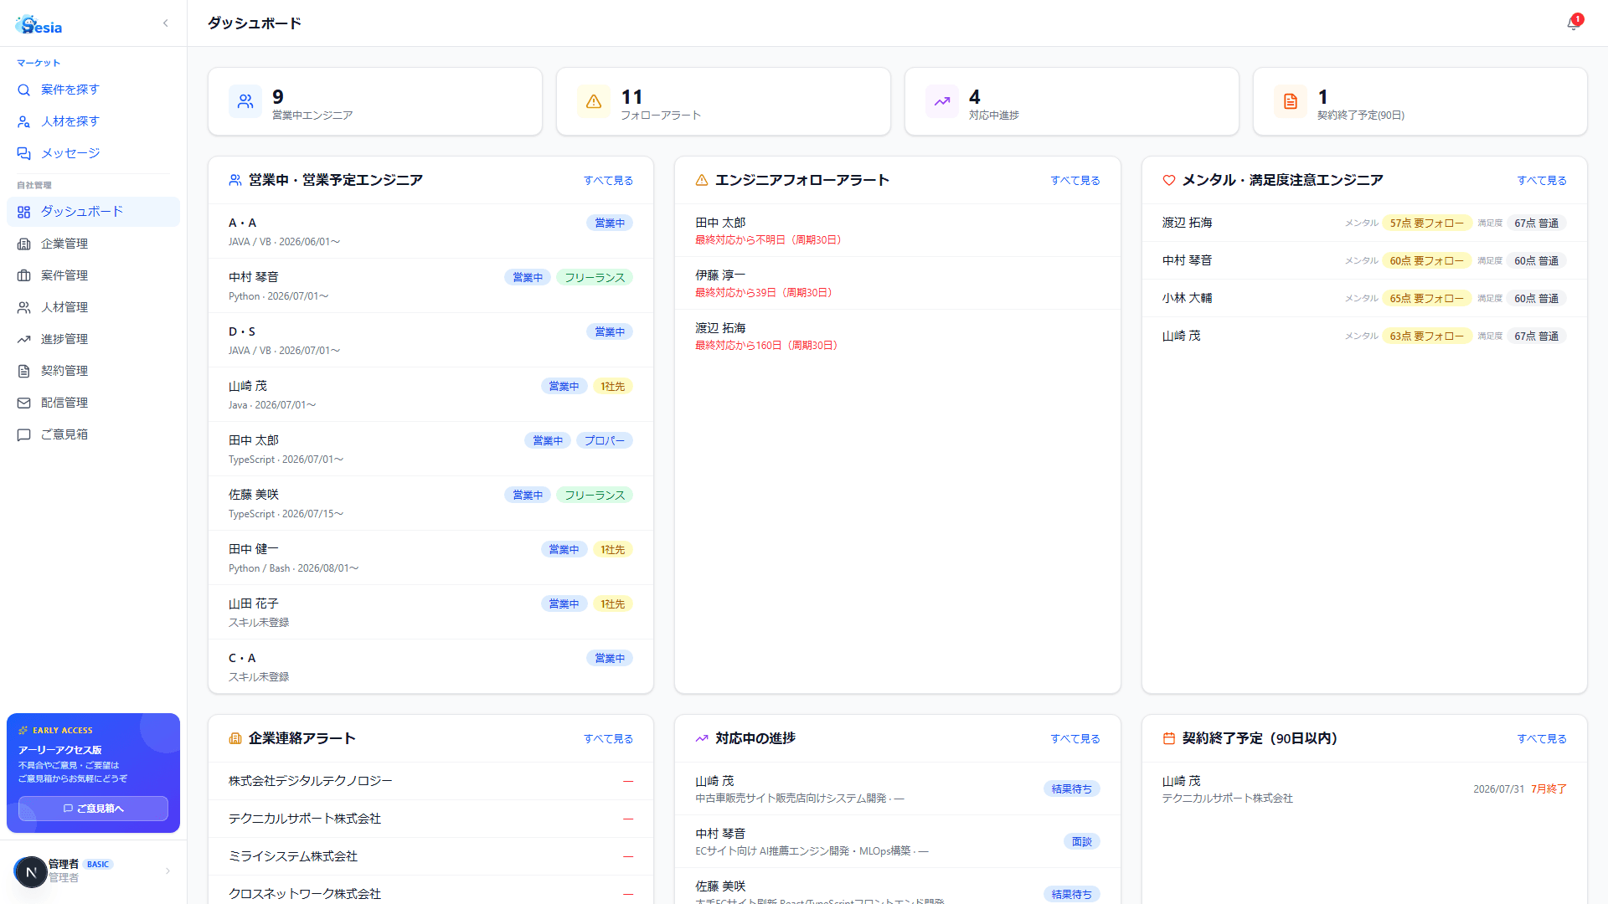Go to 人材管理 in sidebar
1608x904 pixels.
click(93, 307)
